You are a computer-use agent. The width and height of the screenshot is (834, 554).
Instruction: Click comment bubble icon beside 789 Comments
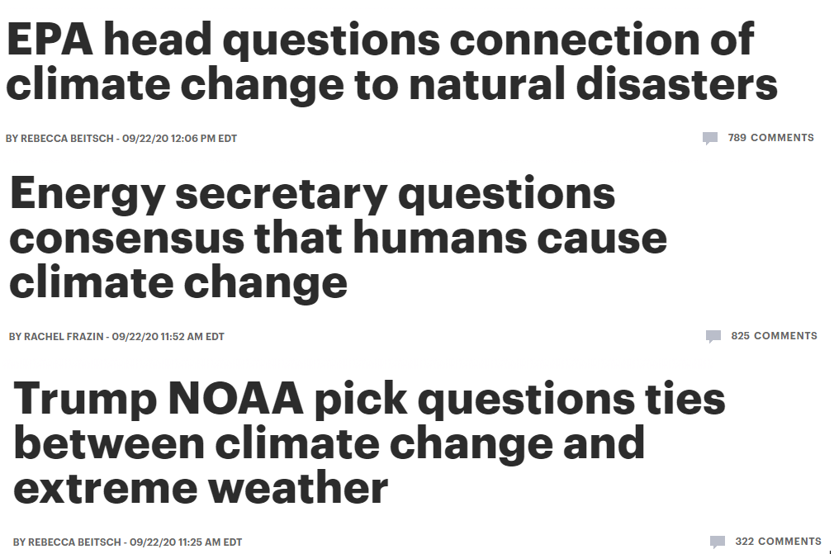tap(710, 138)
